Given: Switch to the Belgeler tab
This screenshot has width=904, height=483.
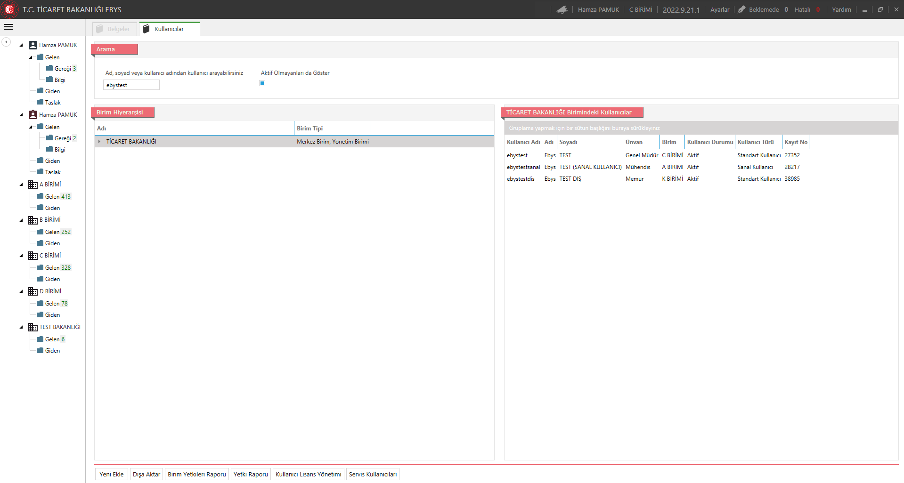Looking at the screenshot, I should pos(114,29).
